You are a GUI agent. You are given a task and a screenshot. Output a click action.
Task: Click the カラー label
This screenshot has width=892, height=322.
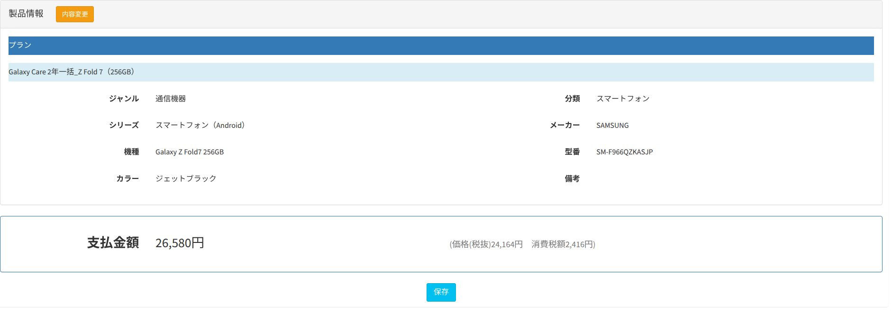pyautogui.click(x=127, y=179)
